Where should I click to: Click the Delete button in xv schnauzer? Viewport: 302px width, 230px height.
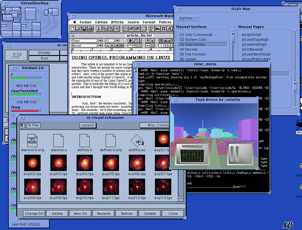[x=57, y=213]
